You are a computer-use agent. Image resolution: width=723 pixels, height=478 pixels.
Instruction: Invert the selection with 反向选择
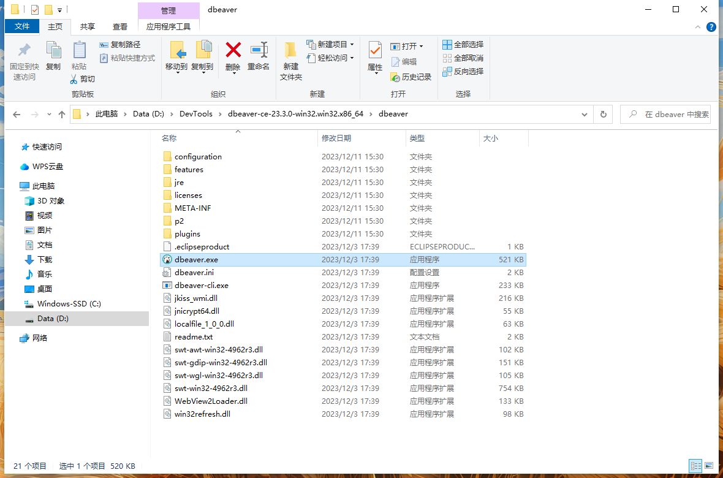pyautogui.click(x=463, y=72)
